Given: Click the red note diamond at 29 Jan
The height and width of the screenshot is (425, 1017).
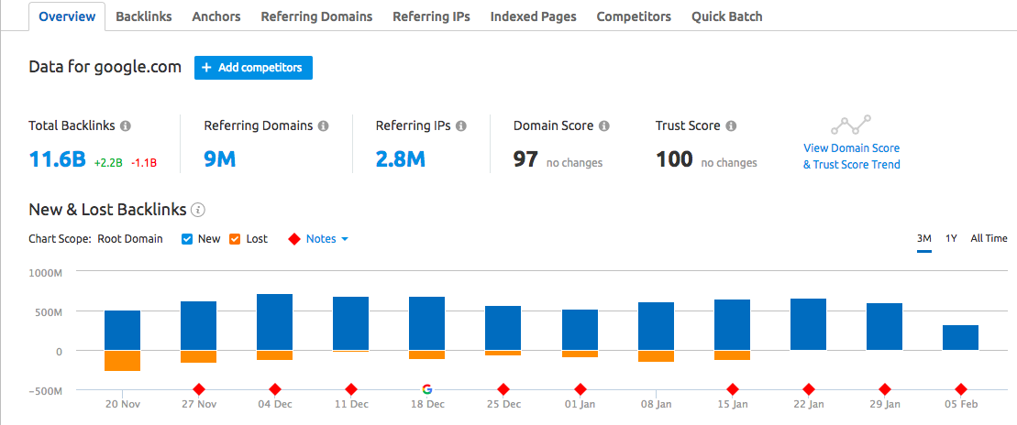Looking at the screenshot, I should [885, 389].
